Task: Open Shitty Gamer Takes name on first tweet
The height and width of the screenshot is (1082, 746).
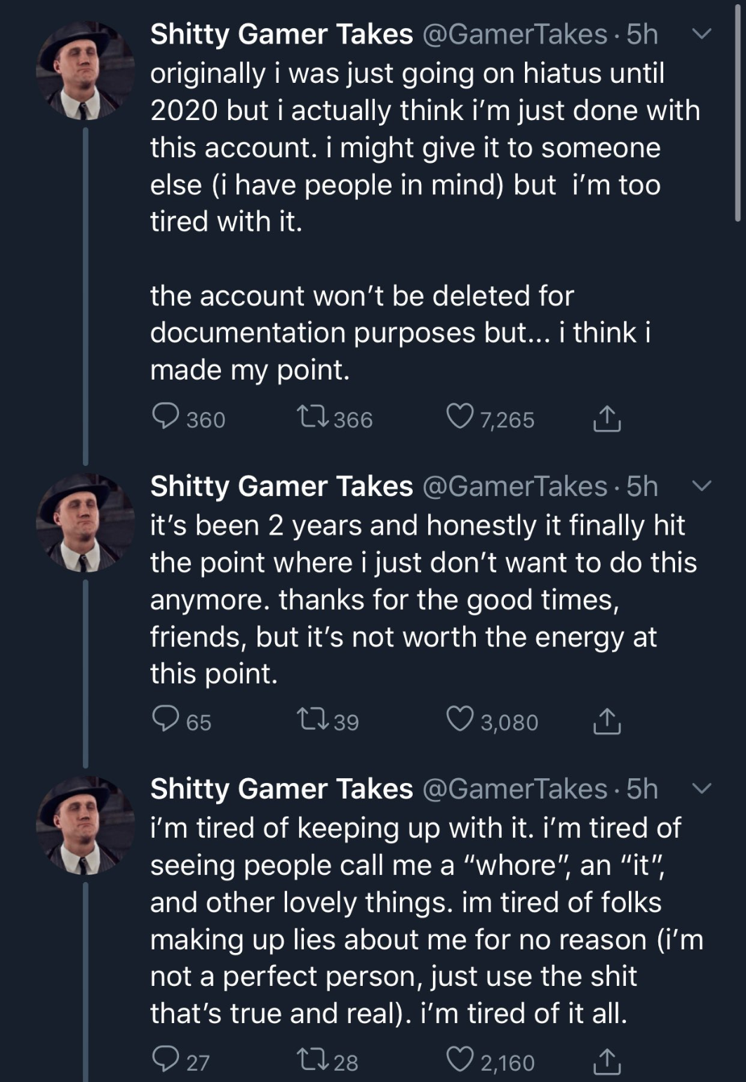Action: pos(281,34)
